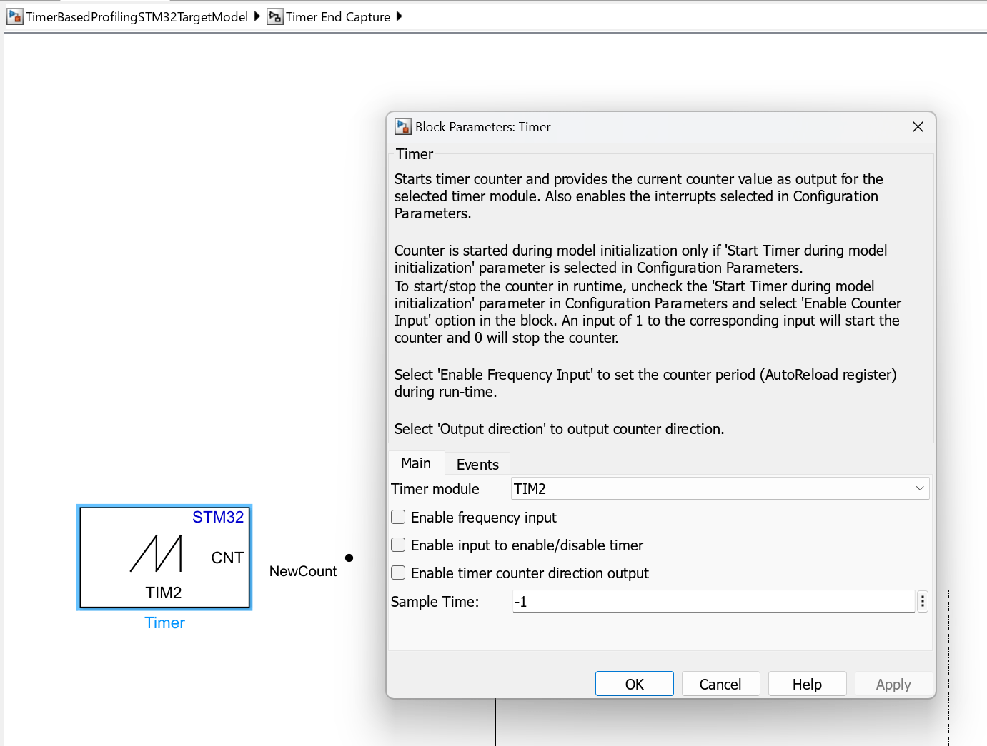Switch to the Events tab
This screenshot has height=746, width=987.
(477, 465)
